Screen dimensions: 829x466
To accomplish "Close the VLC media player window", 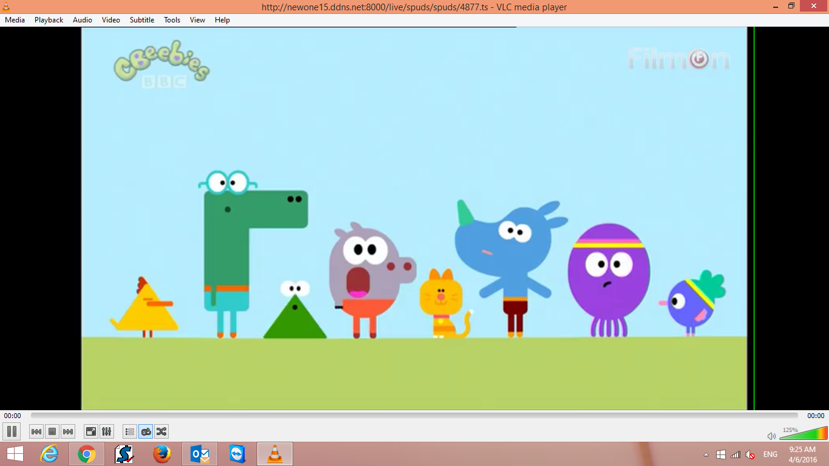I will [x=814, y=5].
